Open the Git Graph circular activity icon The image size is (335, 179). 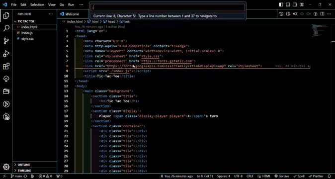tap(6, 104)
